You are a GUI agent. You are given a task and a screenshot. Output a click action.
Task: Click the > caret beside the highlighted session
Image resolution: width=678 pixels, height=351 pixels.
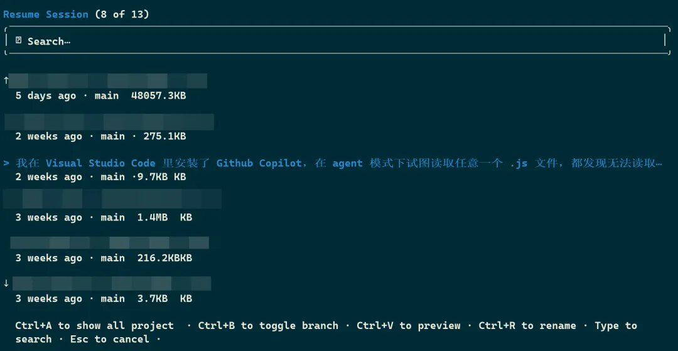pos(6,163)
